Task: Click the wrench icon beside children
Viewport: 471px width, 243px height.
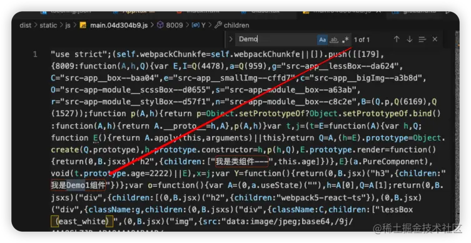Action: coord(218,25)
